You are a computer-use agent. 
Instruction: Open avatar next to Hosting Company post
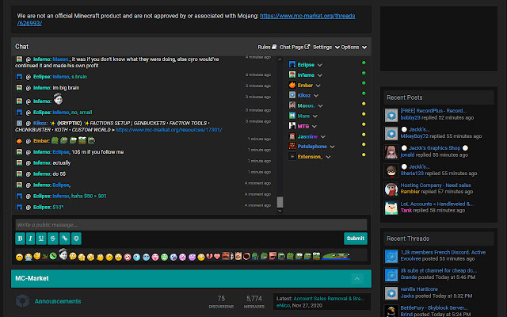(x=391, y=189)
